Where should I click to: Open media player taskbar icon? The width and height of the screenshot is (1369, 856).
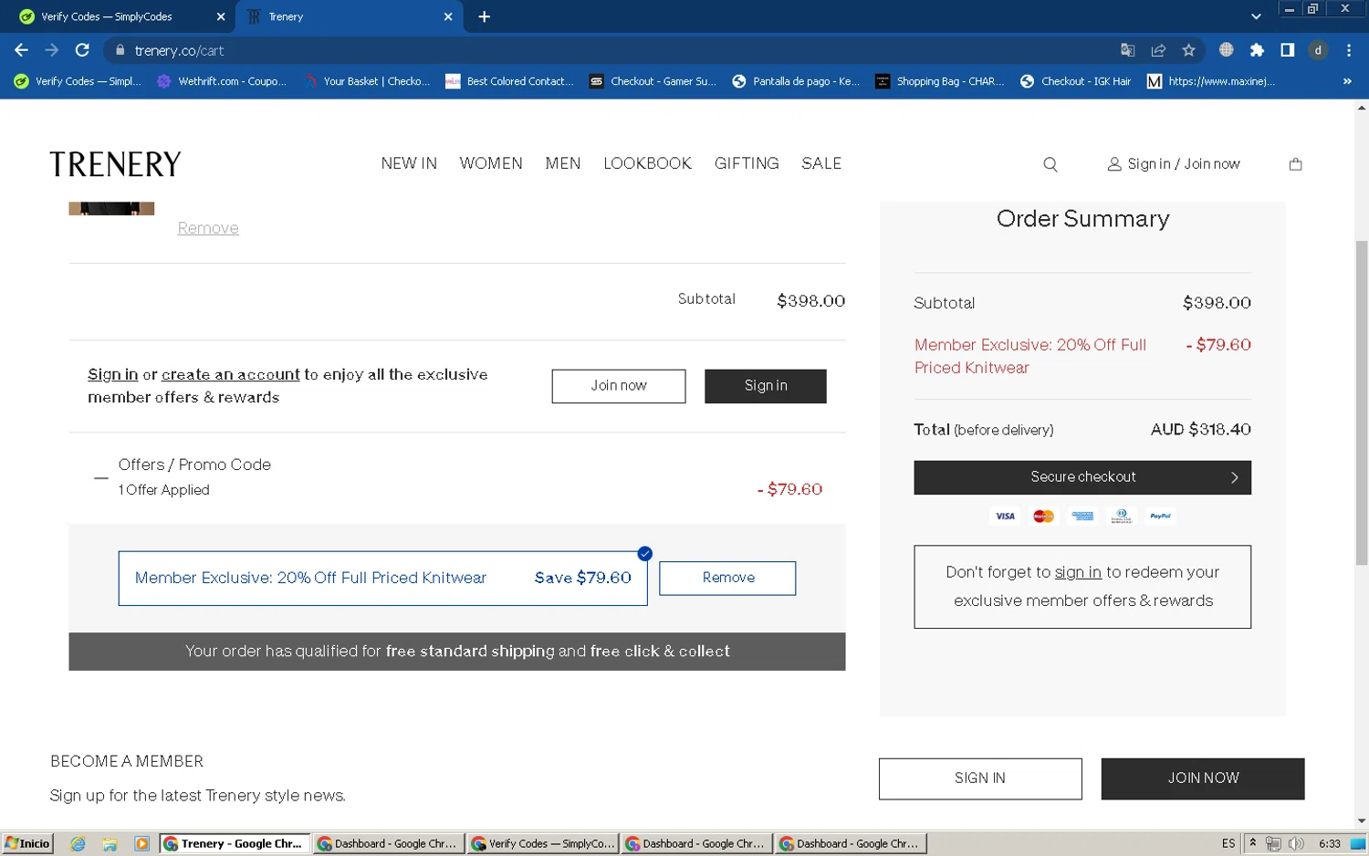[141, 844]
